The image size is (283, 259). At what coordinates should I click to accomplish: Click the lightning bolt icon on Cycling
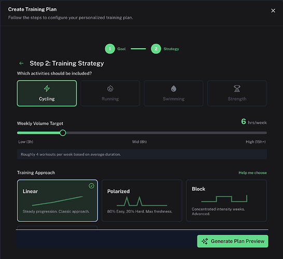click(x=47, y=89)
